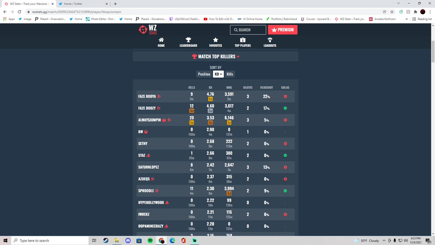Click the Faze Doozy gulag win checkmark
Screen dimensions: 435x245
(x=285, y=108)
